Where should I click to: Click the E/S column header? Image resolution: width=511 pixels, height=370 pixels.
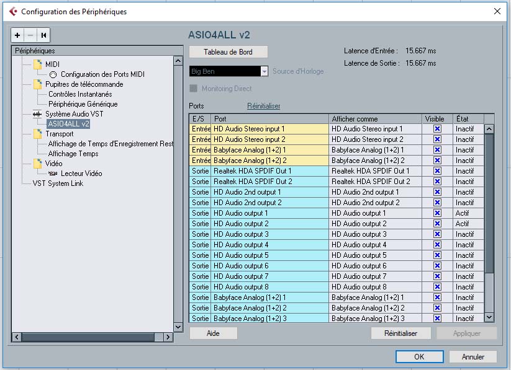[200, 119]
